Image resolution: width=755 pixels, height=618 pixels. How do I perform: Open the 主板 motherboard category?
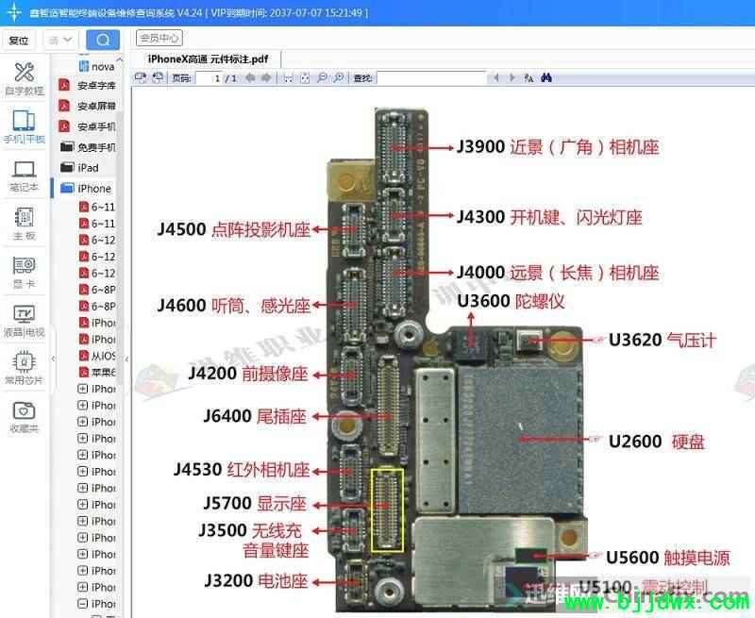point(25,223)
